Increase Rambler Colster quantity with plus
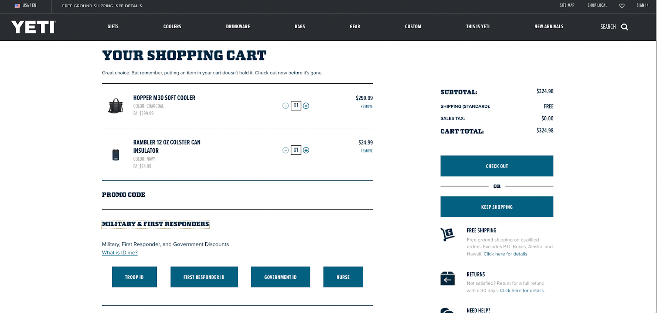 [x=306, y=150]
